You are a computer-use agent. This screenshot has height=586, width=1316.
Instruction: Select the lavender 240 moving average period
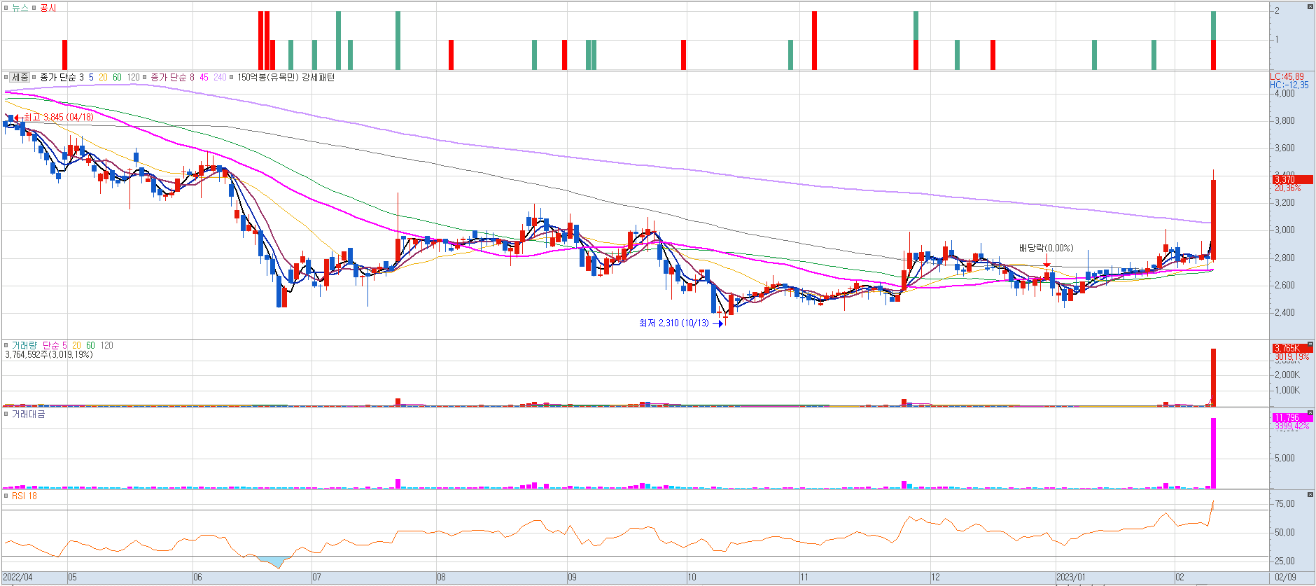click(x=220, y=77)
